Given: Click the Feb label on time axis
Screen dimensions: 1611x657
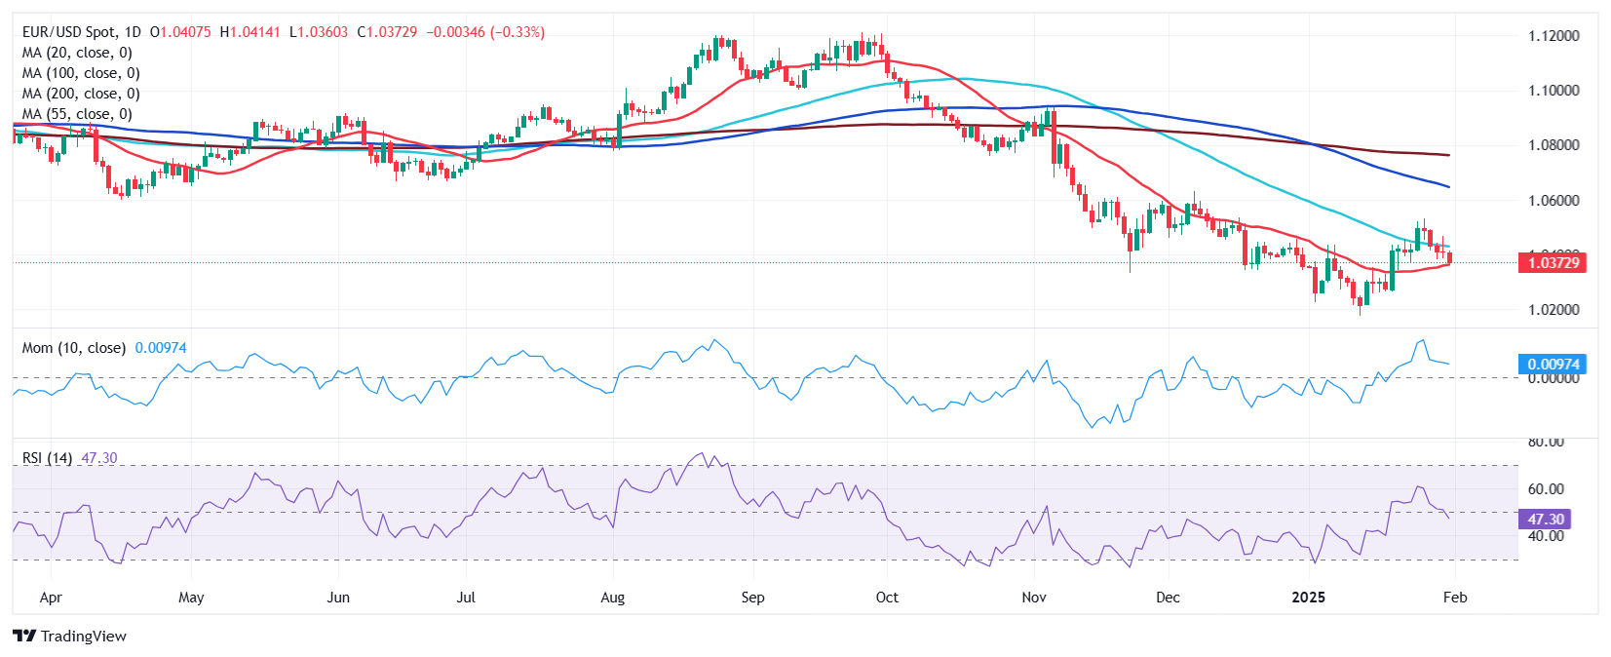Looking at the screenshot, I should point(1455,598).
